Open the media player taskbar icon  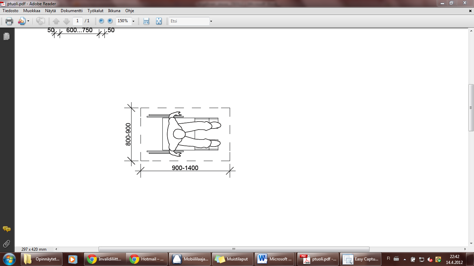coord(73,259)
